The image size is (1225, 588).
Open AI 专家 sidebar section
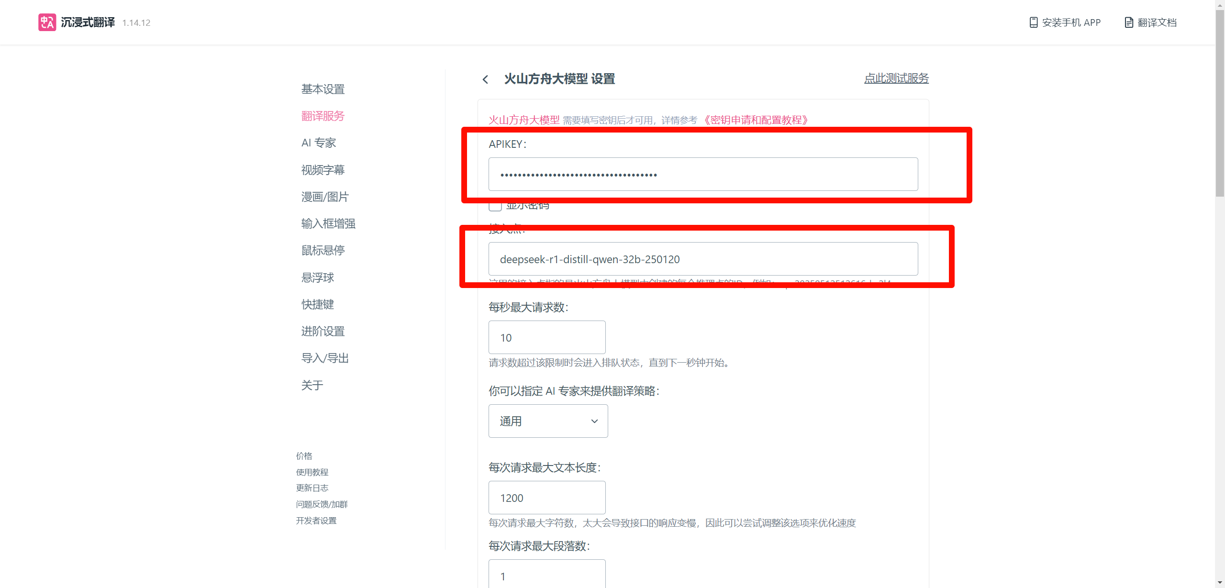(x=319, y=143)
